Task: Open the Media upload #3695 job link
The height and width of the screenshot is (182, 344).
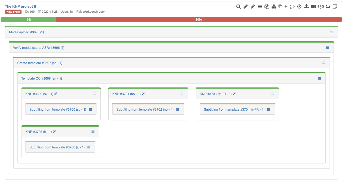Action: (26, 32)
